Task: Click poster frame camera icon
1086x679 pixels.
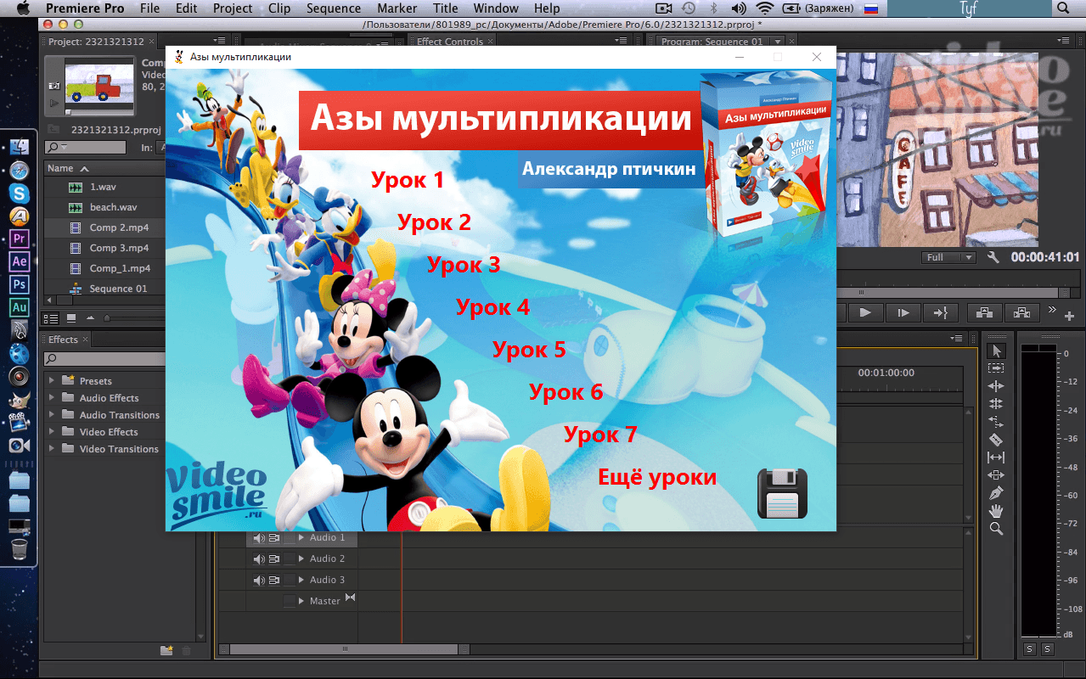Action: tap(53, 87)
